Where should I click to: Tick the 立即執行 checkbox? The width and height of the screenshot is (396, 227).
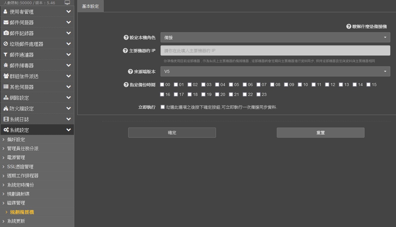point(163,107)
